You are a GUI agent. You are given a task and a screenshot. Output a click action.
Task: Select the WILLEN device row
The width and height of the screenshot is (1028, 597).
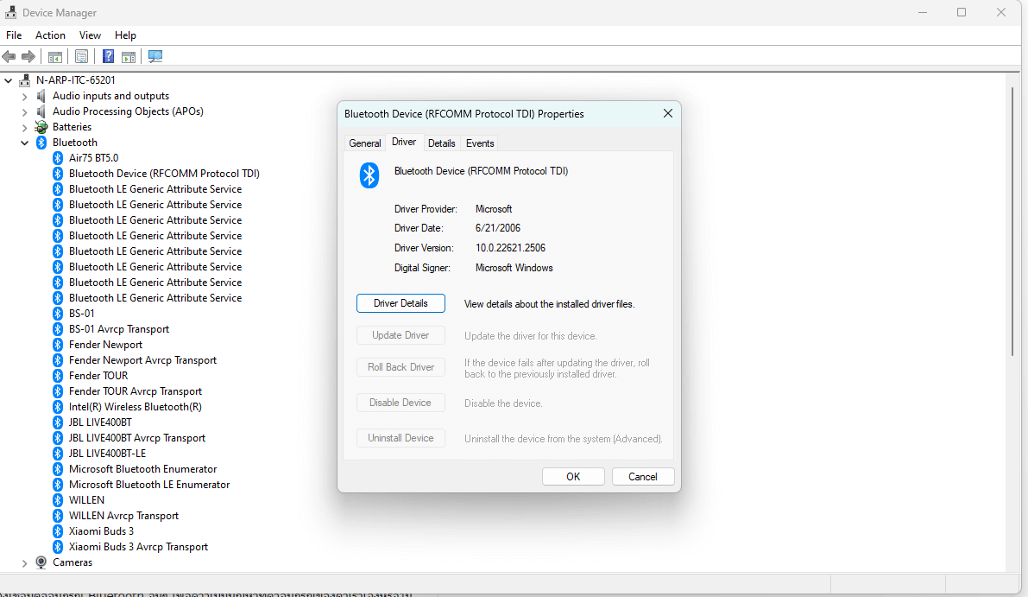pos(86,500)
